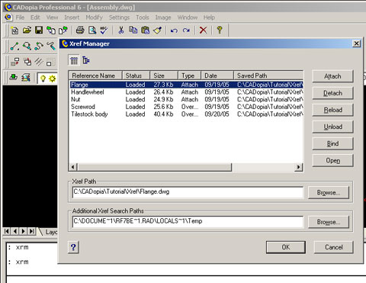The width and height of the screenshot is (366, 283).
Task: Run the ABC spell check icon
Action: click(104, 31)
